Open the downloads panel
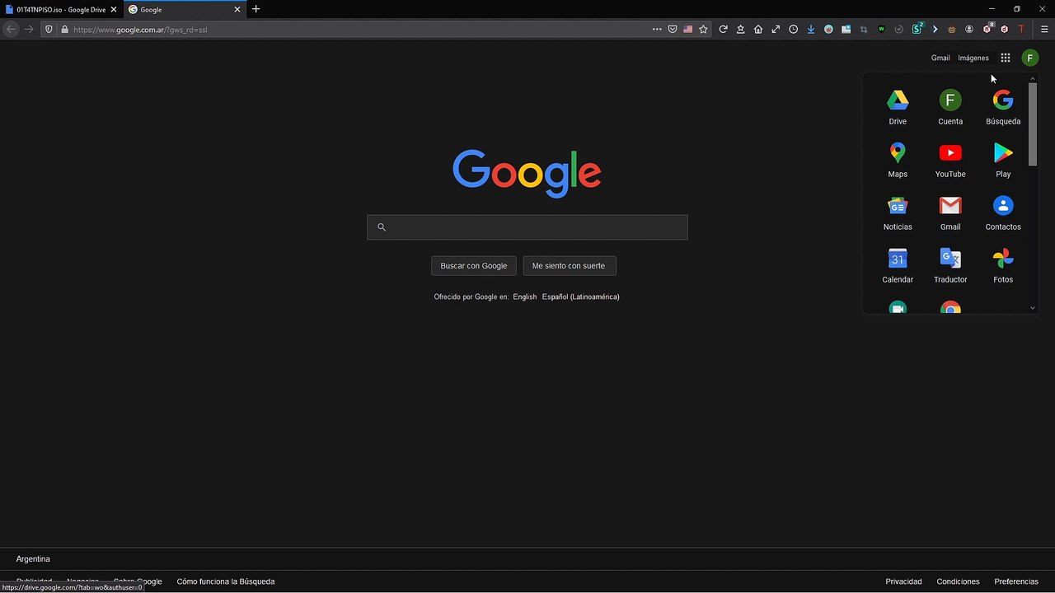Screen dimensions: 1055x593 pyautogui.click(x=811, y=29)
